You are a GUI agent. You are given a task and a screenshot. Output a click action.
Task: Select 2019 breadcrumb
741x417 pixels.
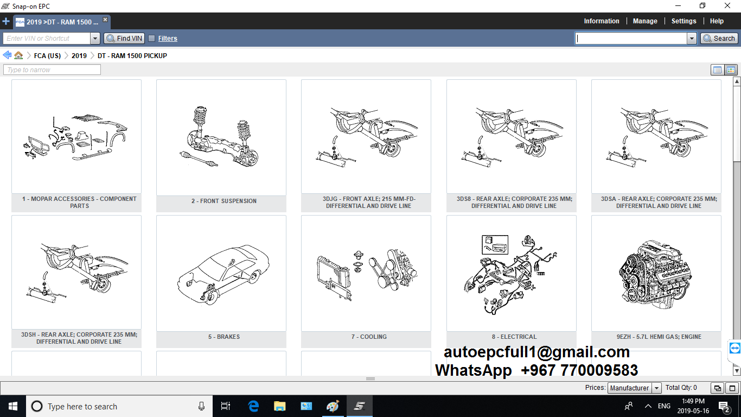pos(79,56)
